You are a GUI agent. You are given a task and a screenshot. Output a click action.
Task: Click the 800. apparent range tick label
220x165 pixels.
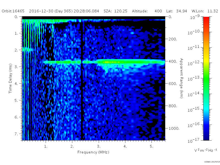[x=173, y=106]
